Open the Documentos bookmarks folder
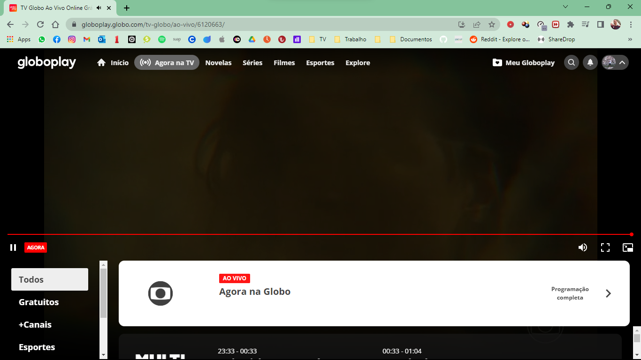Screen dimensions: 641x360 click(411, 39)
